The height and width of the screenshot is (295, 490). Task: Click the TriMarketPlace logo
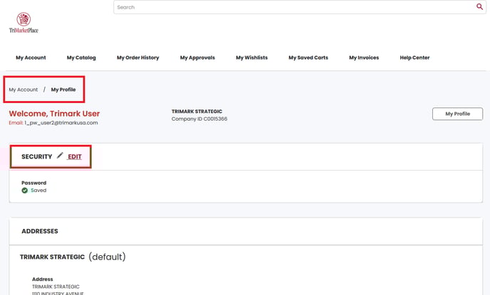[x=24, y=23]
